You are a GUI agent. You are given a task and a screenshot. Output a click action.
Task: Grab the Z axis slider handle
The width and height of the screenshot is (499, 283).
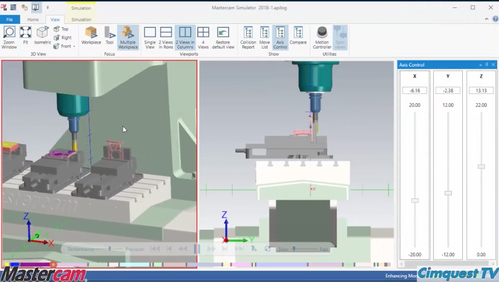[481, 166]
